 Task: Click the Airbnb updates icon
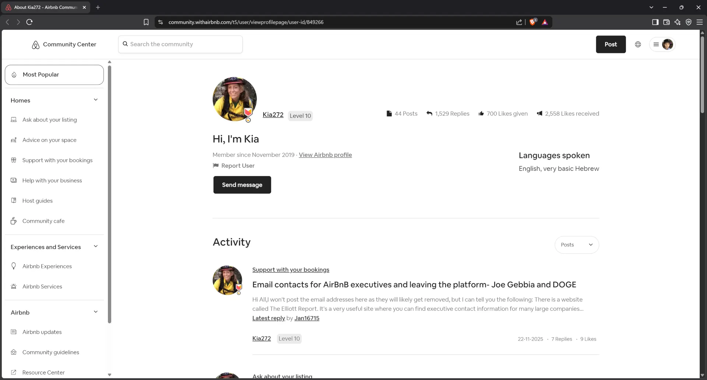14,332
